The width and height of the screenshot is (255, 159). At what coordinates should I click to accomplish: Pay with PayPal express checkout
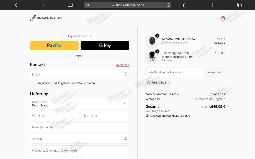point(54,45)
